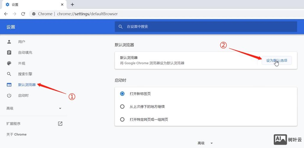
Task: Click the 默认浏览器 window icon in sidebar
Action: coord(9,85)
